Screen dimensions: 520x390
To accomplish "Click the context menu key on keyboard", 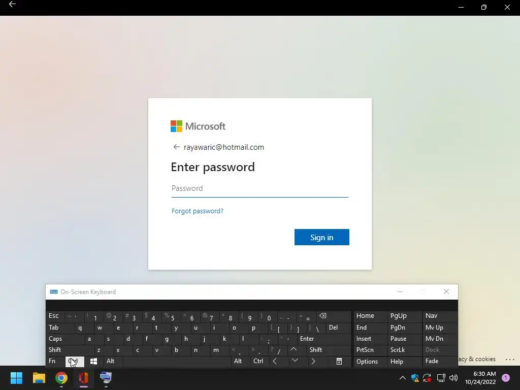I will click(x=339, y=361).
